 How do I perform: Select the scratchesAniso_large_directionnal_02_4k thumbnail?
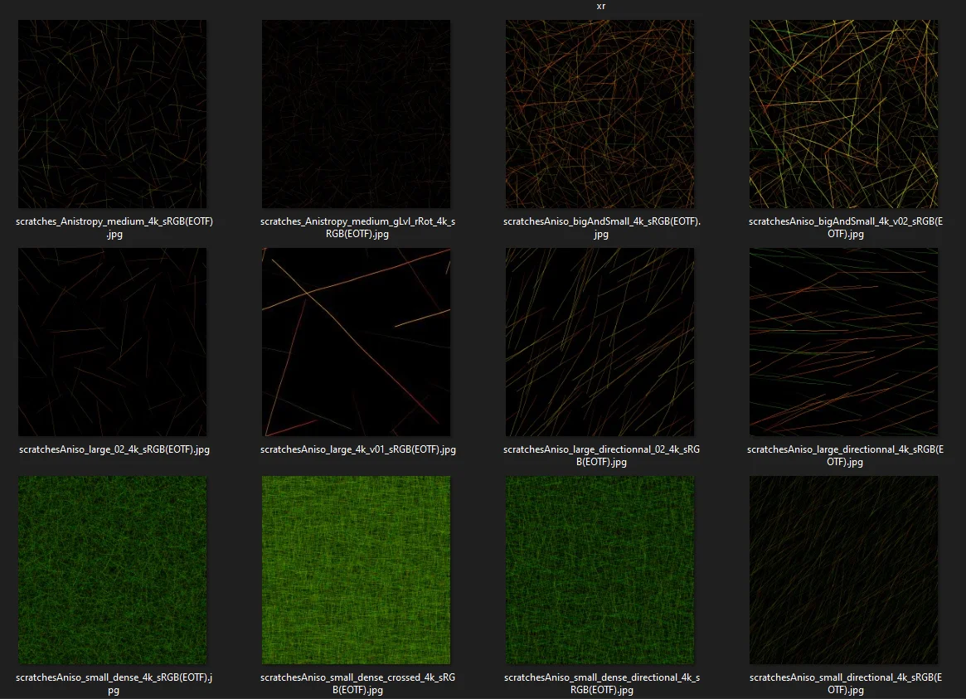point(600,342)
